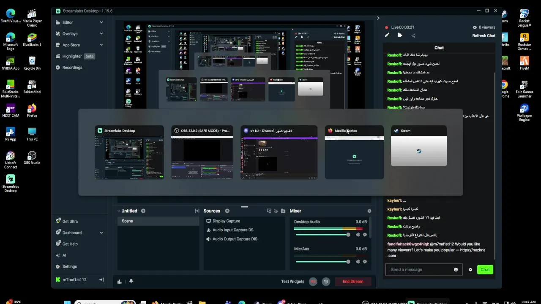Click the add folder icon in Sources
The height and width of the screenshot is (304, 541).
click(283, 211)
